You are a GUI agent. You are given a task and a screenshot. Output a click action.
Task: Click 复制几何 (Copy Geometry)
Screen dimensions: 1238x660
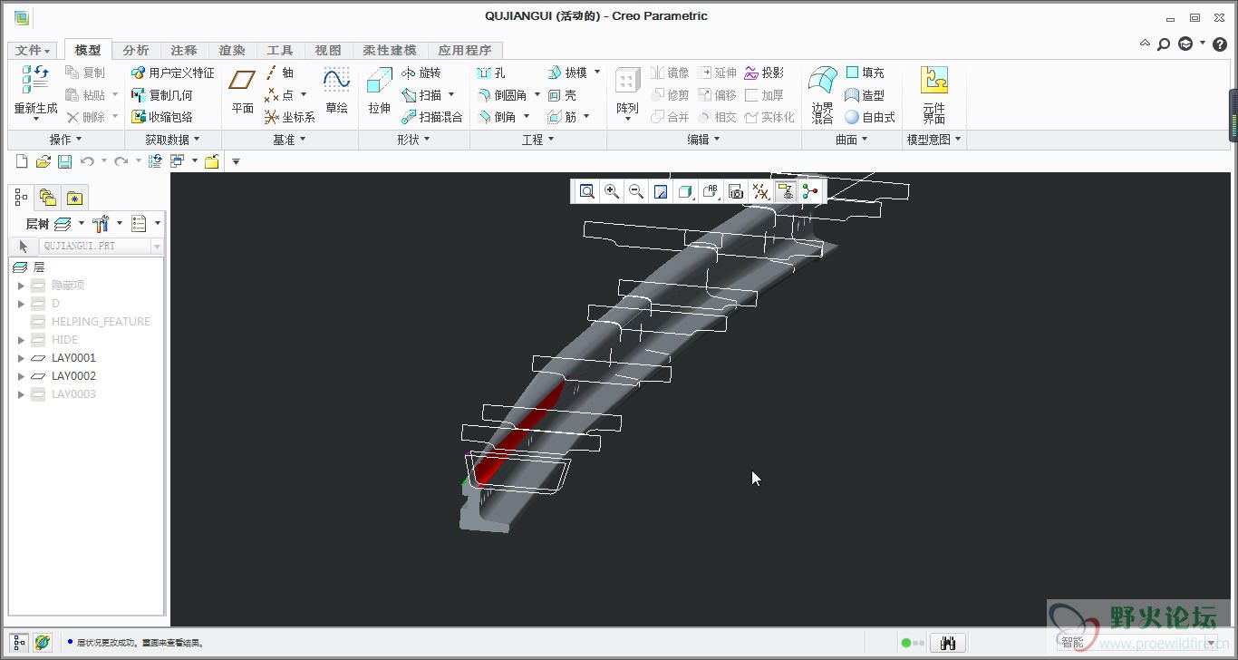(162, 94)
